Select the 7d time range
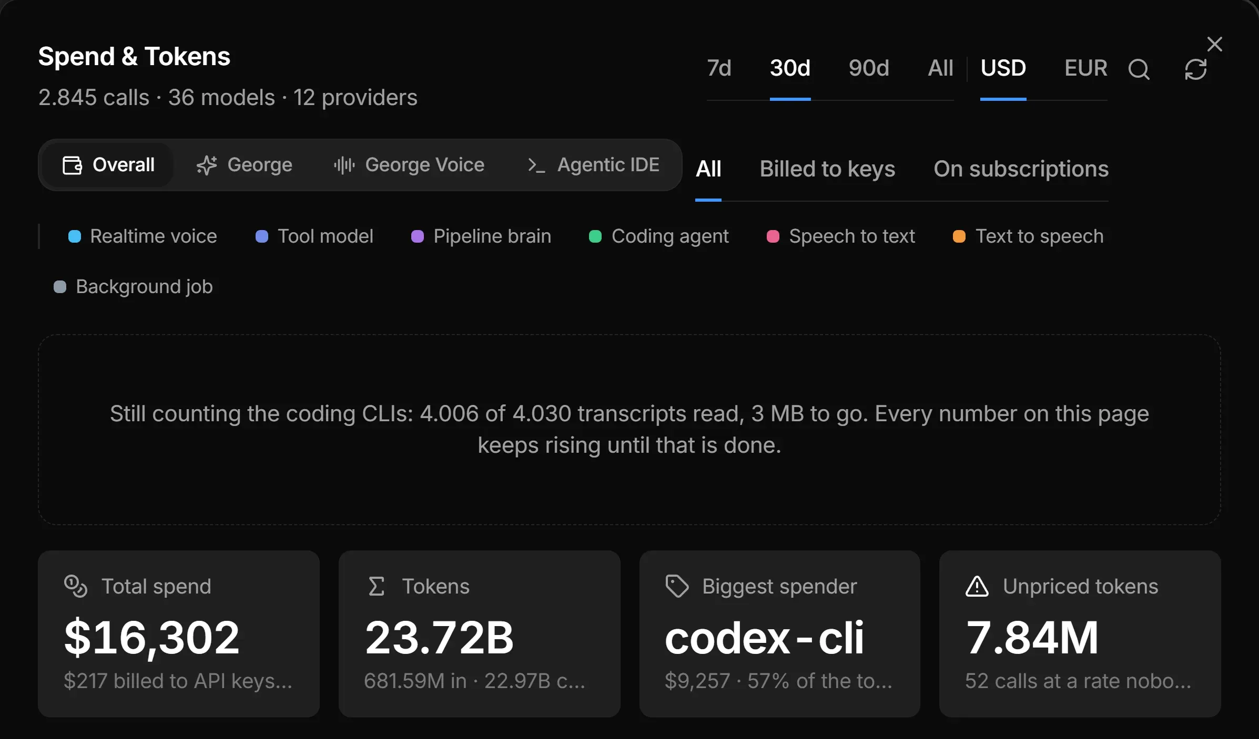 tap(719, 68)
